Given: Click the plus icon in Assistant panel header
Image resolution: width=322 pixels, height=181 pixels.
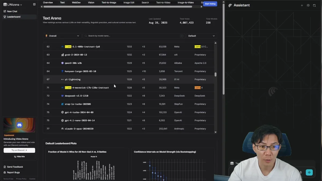Looking at the screenshot, I should coord(302,5).
